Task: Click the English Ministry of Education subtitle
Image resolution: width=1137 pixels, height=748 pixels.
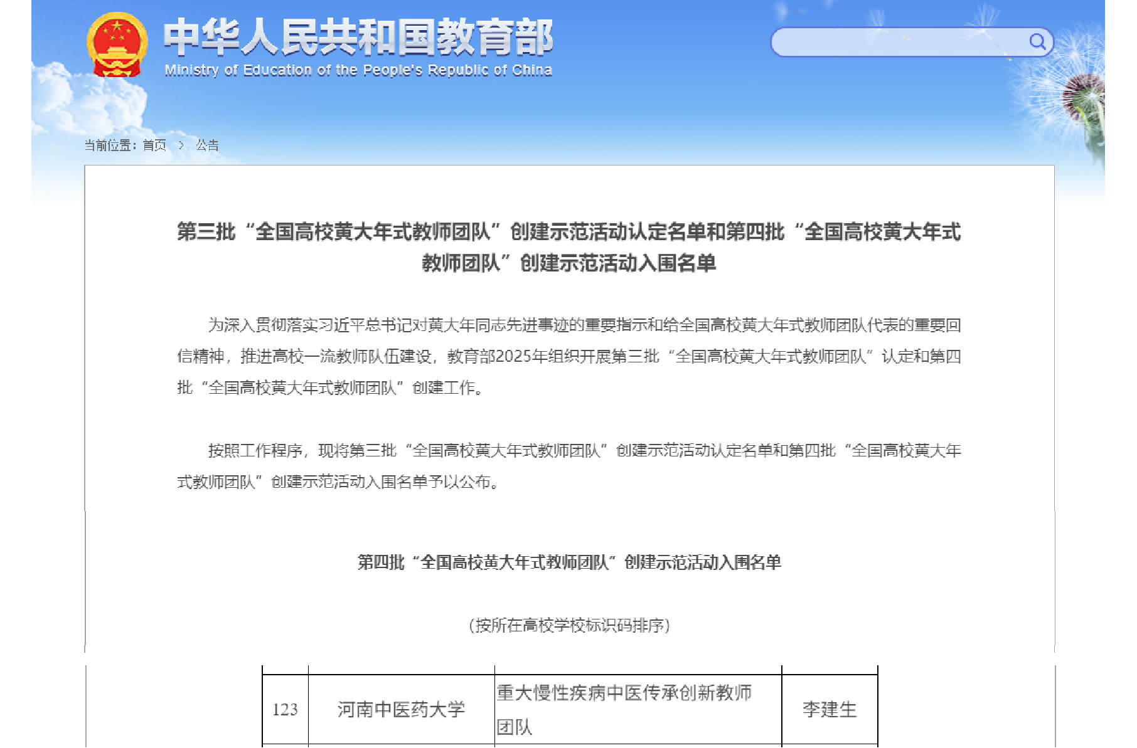Action: tap(358, 70)
